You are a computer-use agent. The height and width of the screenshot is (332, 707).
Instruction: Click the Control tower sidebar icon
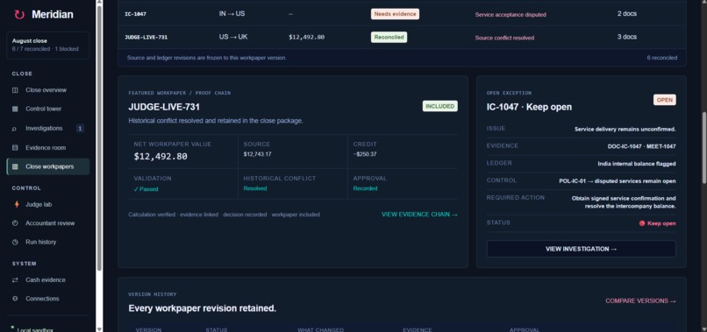[15, 109]
